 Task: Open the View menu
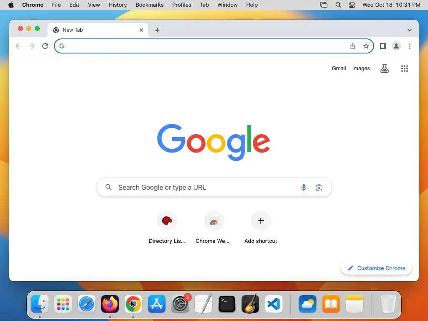tap(94, 5)
